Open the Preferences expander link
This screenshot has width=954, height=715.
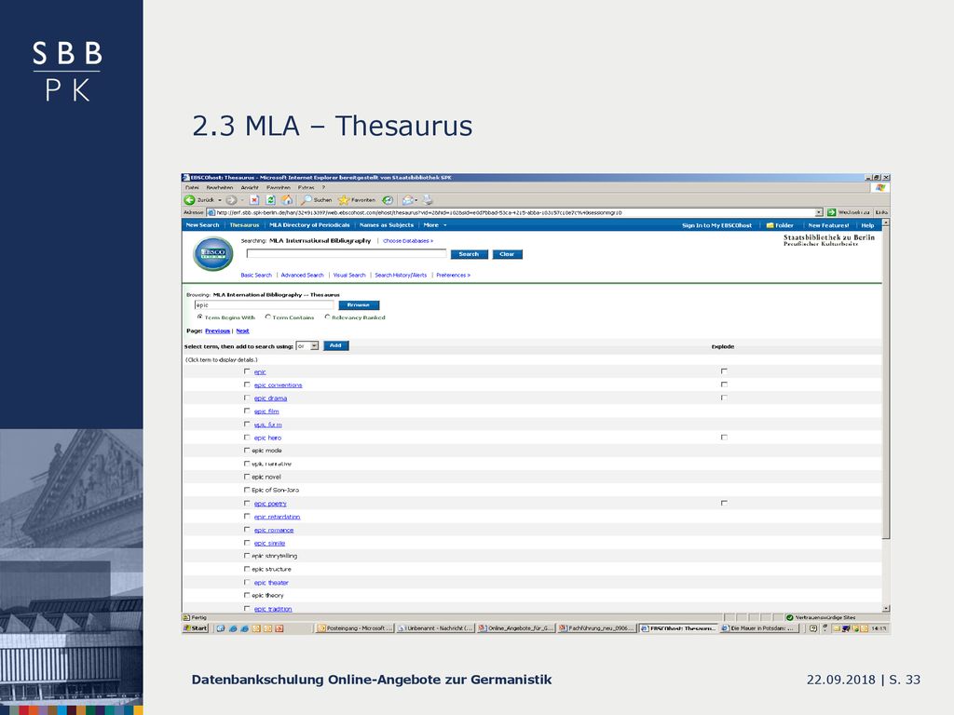454,275
